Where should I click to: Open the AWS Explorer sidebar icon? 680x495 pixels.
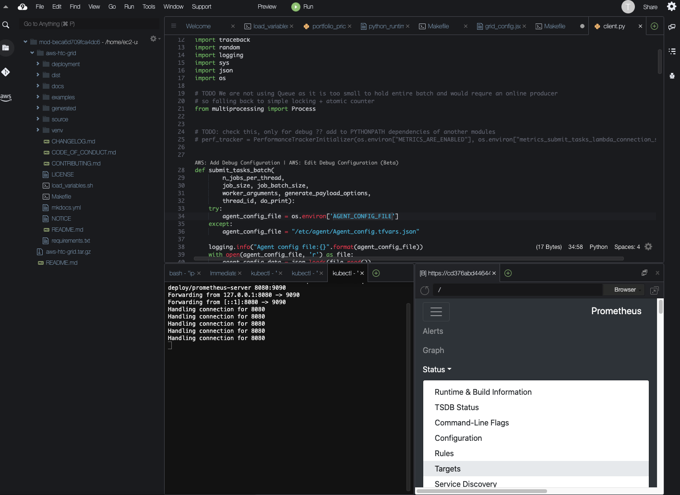6,97
